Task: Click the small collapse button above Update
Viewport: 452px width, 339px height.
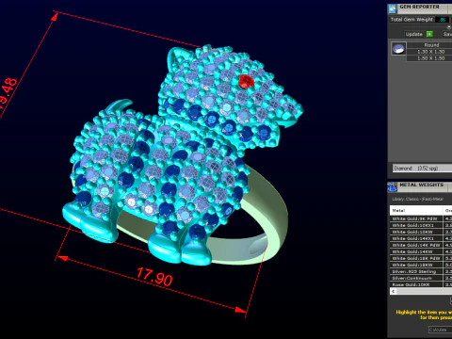Action: (449, 27)
